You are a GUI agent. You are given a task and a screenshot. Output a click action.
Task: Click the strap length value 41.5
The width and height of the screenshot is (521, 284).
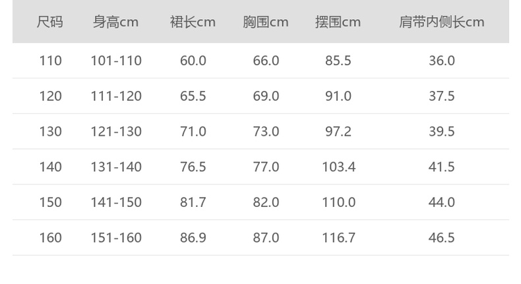pyautogui.click(x=441, y=167)
